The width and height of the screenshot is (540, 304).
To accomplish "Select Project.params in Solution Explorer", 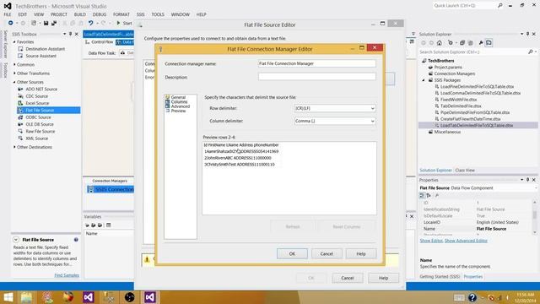I will [448, 68].
